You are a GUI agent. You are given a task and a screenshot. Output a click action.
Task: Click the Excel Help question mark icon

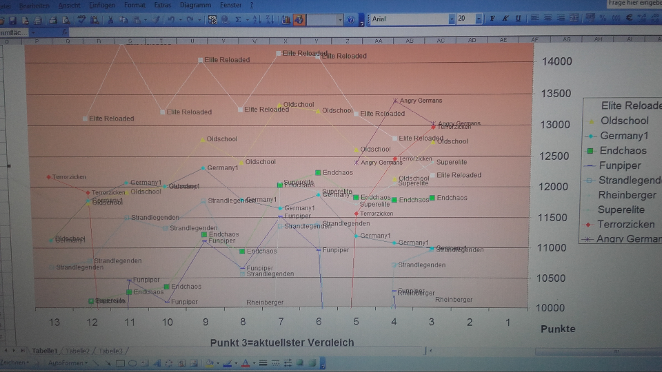[x=351, y=20]
